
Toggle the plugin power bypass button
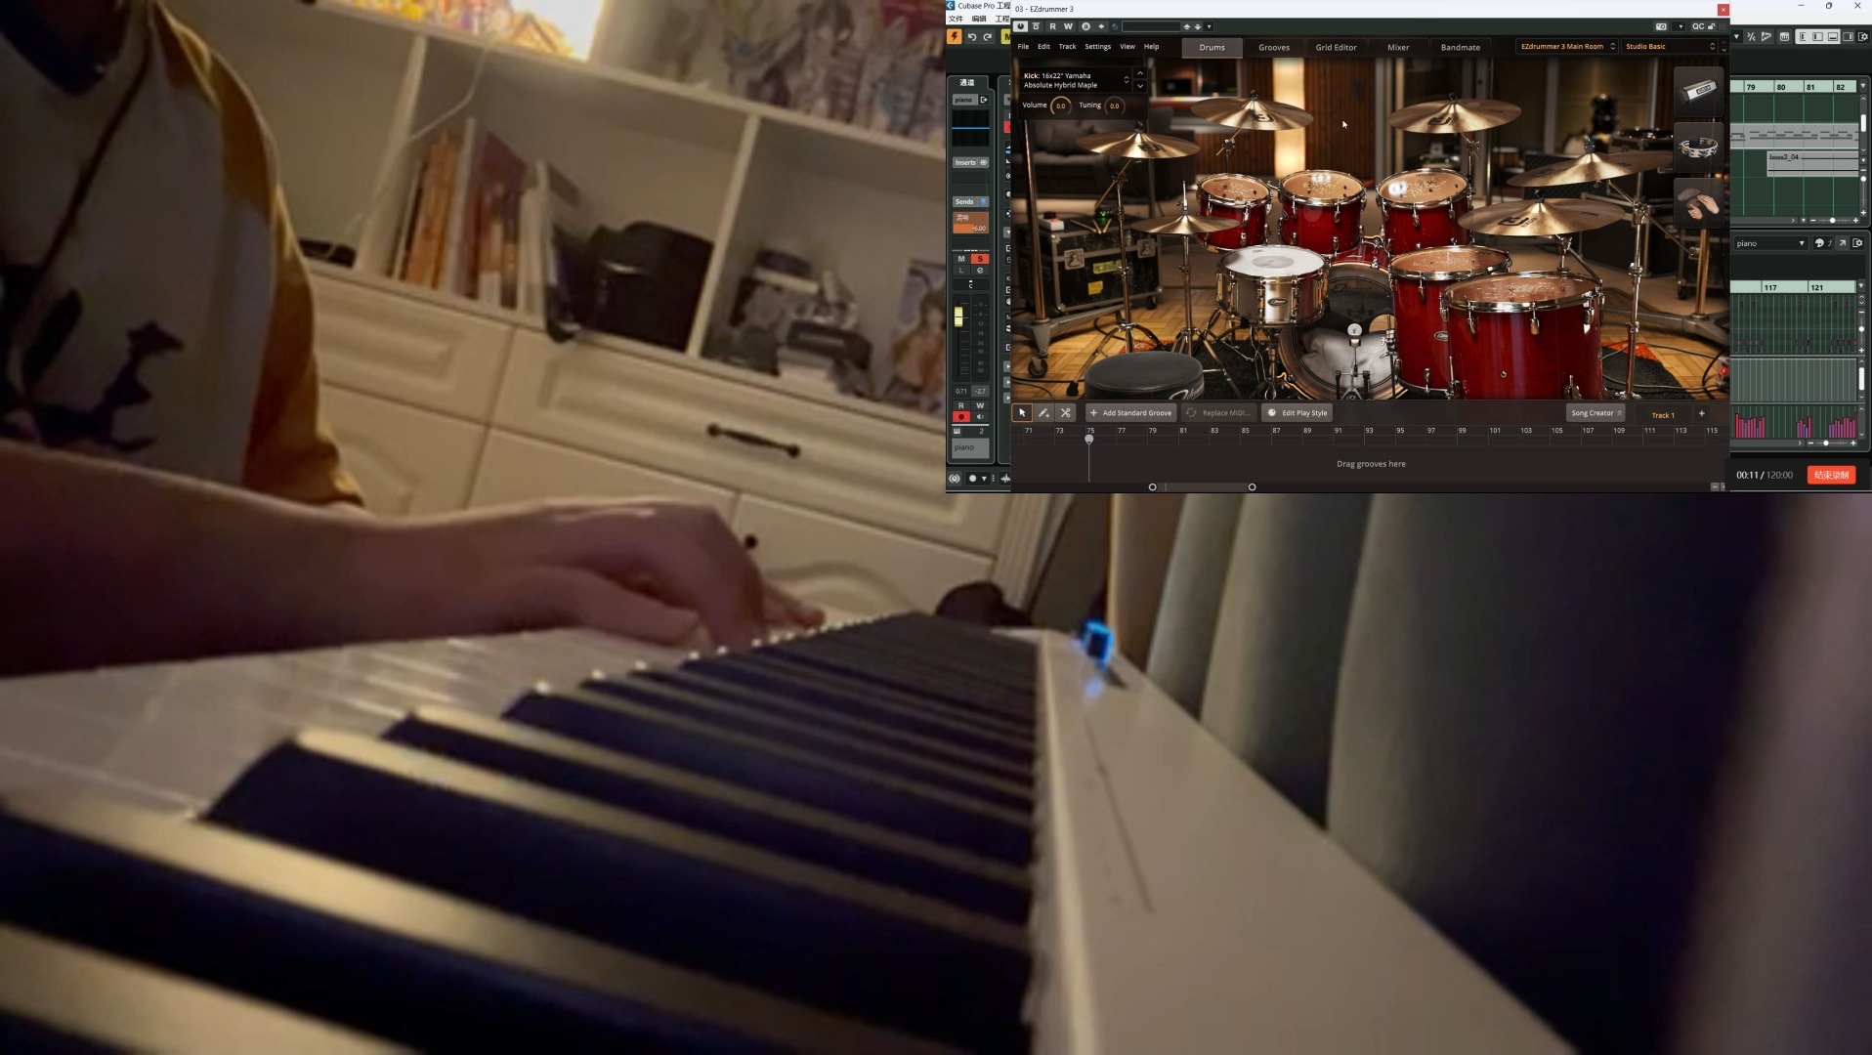pos(1021,26)
